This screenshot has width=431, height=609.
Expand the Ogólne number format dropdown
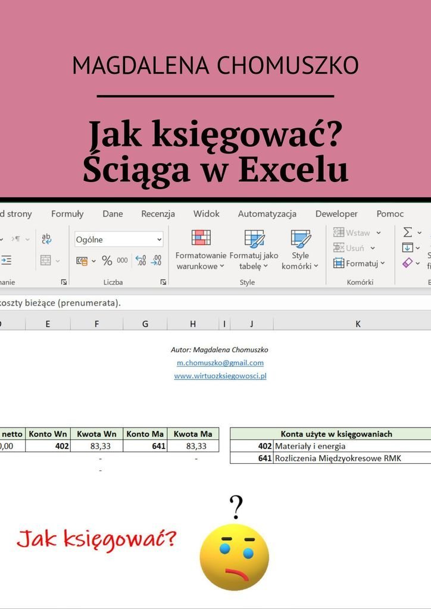(x=159, y=240)
